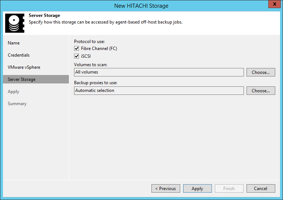
Task: Switch to the VMware vSphere step
Action: (x=24, y=67)
